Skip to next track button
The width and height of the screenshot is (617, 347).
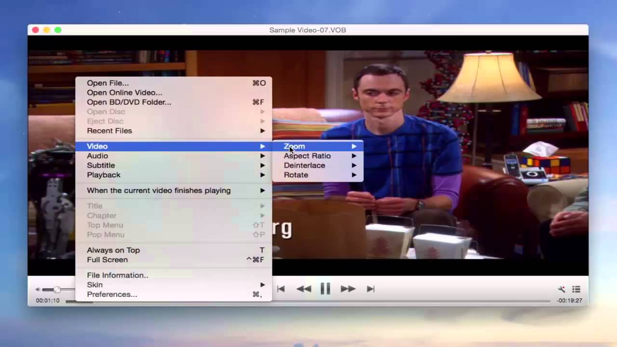(x=370, y=289)
